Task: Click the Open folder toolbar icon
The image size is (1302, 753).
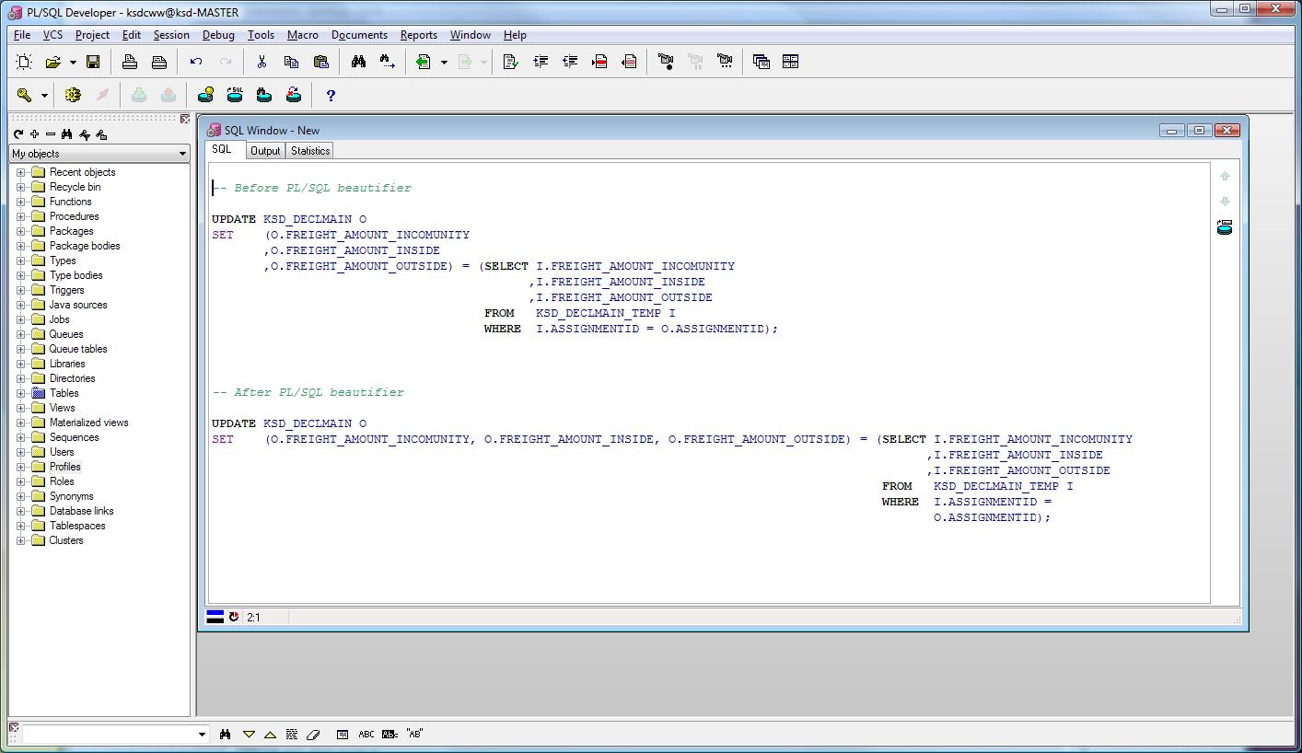Action: pos(53,62)
